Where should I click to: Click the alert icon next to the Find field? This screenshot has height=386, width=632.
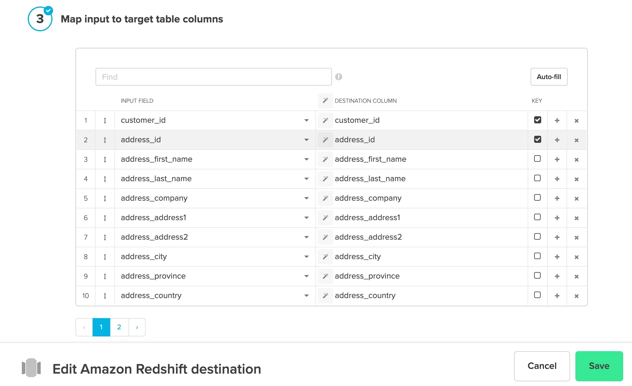coord(339,77)
